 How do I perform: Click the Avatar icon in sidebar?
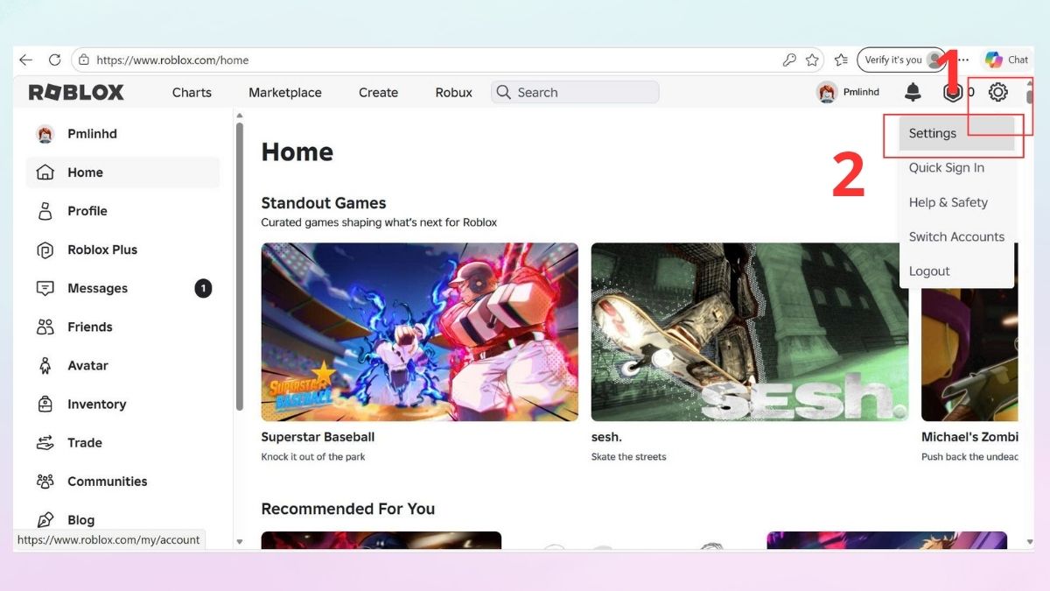45,365
